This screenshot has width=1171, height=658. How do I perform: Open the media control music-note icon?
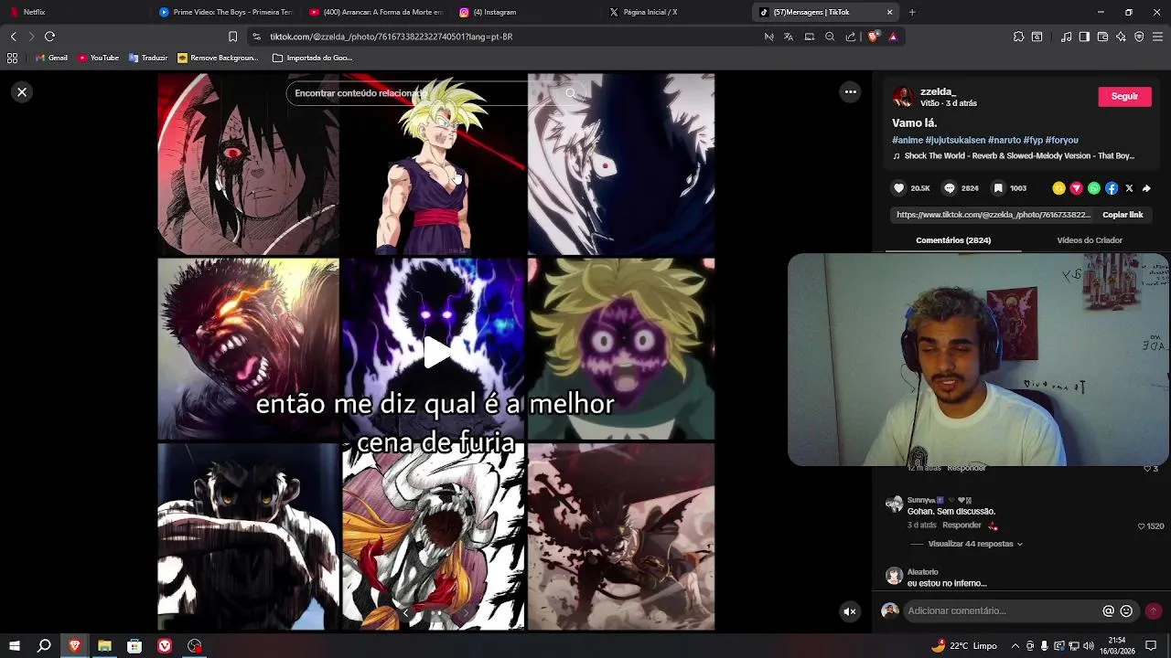[1067, 37]
